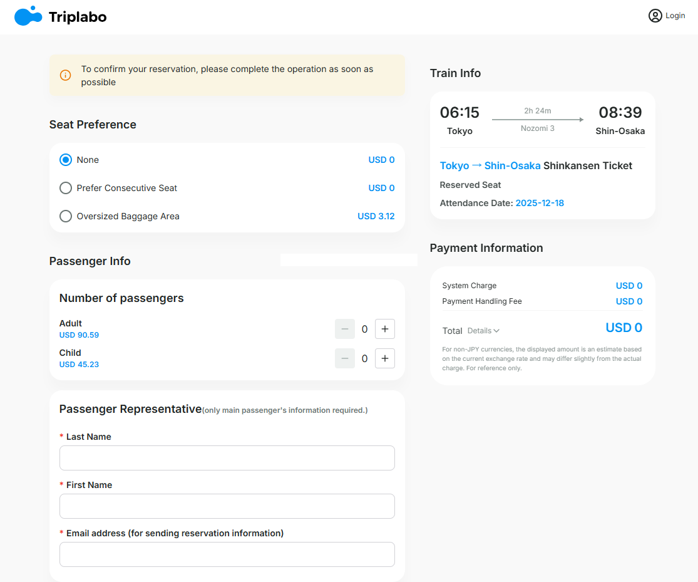Viewport: 698px width, 582px height.
Task: Click the Shin-Osaka station link
Action: [512, 166]
